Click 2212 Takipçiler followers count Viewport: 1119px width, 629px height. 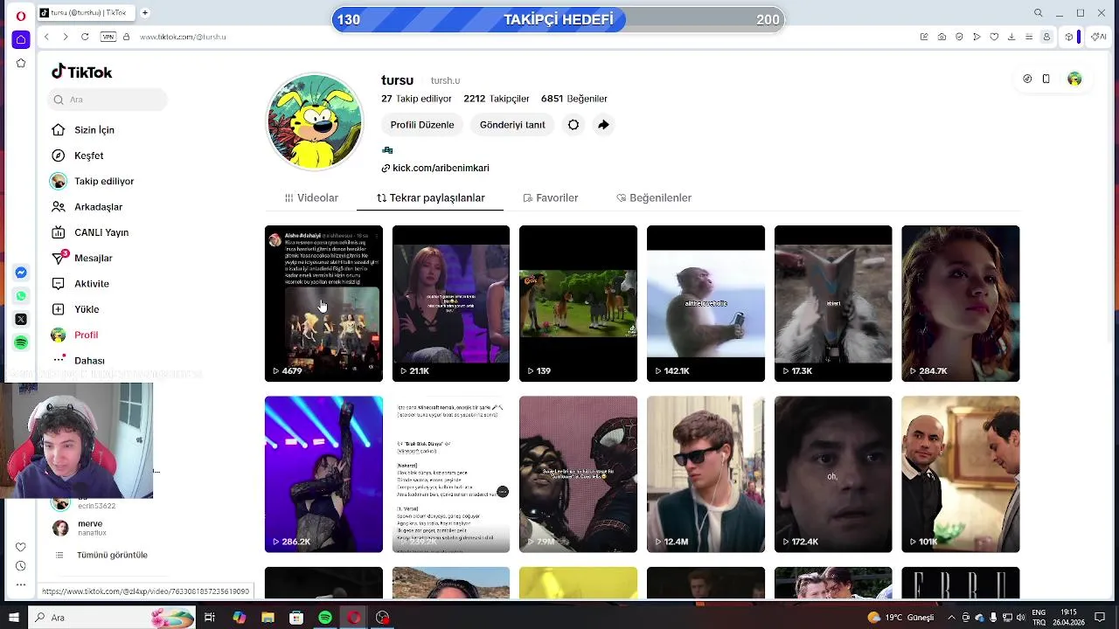point(497,99)
